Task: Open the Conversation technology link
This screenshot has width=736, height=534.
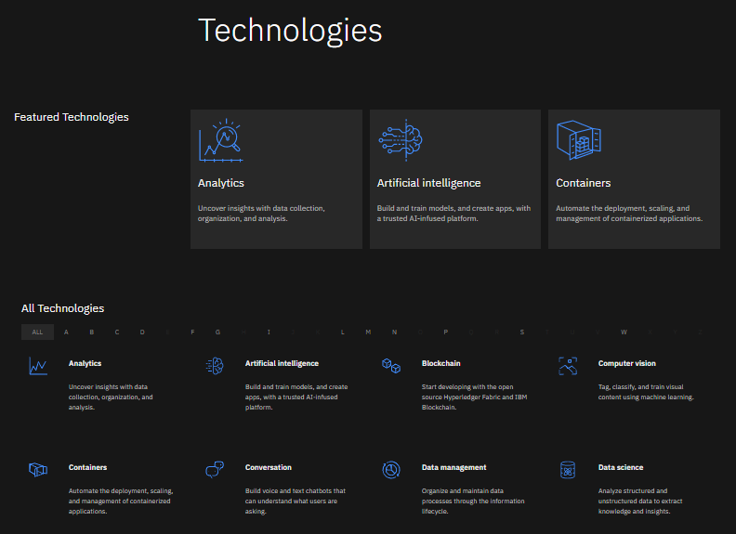Action: (268, 467)
